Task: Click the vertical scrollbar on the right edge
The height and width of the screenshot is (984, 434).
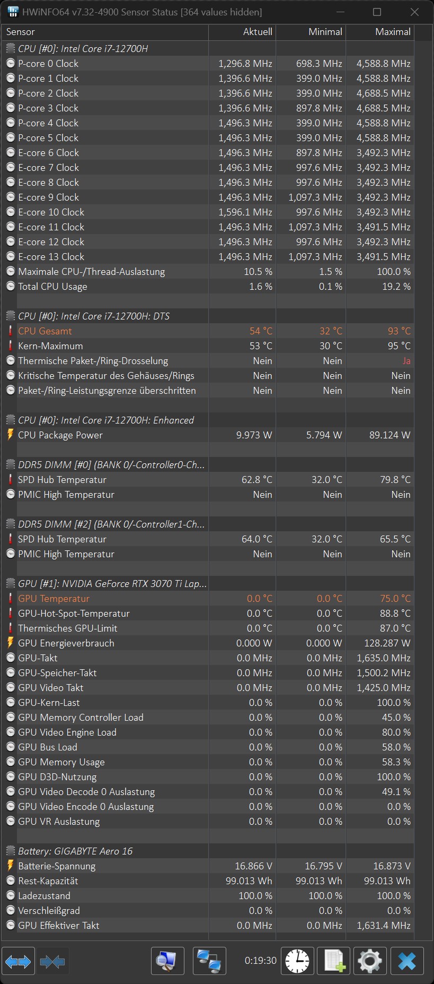Action: tap(423, 488)
